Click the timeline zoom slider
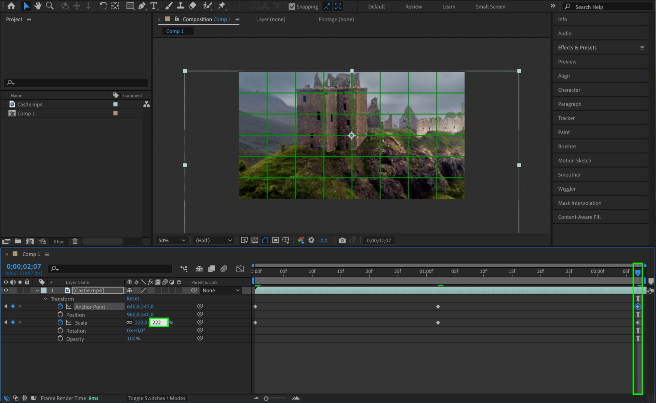656x403 pixels. [x=266, y=398]
